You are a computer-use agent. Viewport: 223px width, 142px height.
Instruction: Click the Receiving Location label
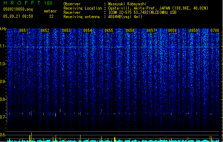[83, 8]
